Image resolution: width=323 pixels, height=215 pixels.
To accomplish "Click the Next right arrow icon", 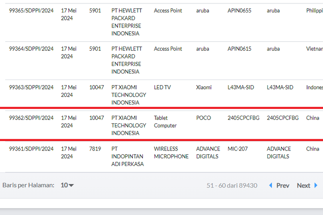I will pyautogui.click(x=316, y=185).
